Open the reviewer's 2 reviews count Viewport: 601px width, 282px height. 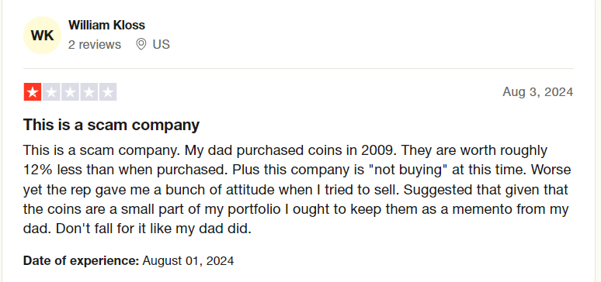95,45
